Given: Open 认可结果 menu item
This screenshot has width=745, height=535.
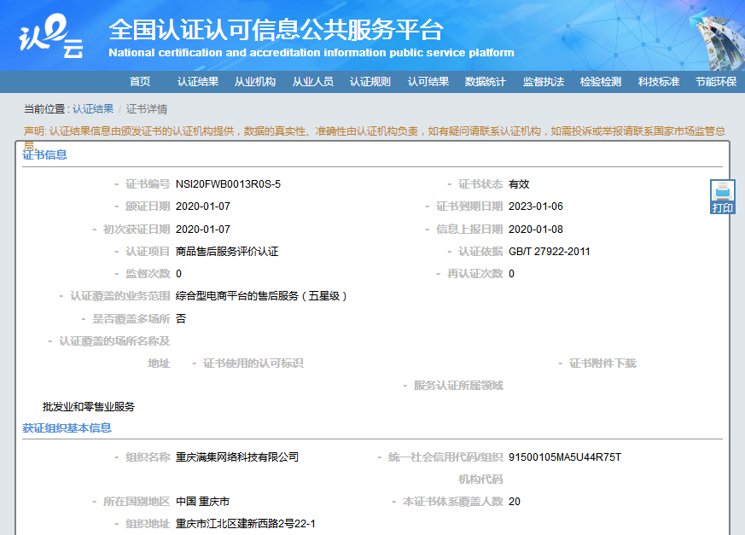Looking at the screenshot, I should pos(428,82).
